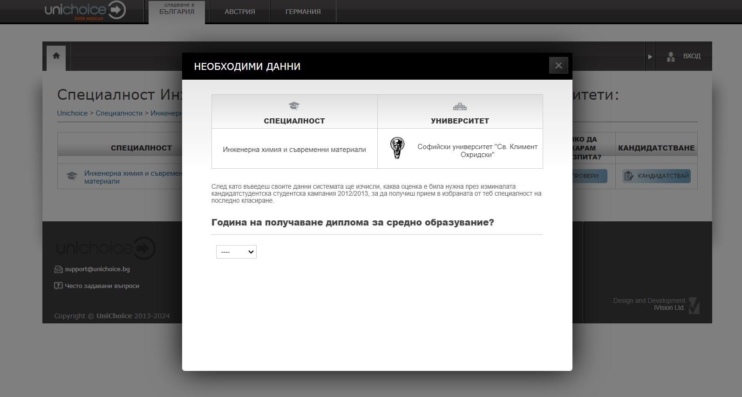Click the Вход login link
Image resolution: width=742 pixels, height=397 pixels.
pyautogui.click(x=691, y=56)
